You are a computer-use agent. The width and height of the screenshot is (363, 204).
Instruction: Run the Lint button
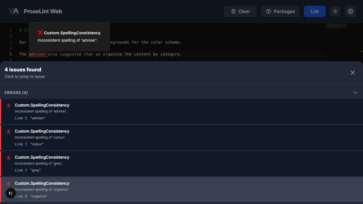coord(315,11)
